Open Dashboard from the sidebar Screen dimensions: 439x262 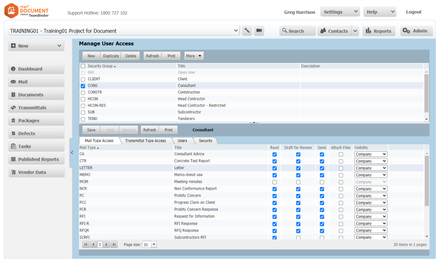pos(36,69)
